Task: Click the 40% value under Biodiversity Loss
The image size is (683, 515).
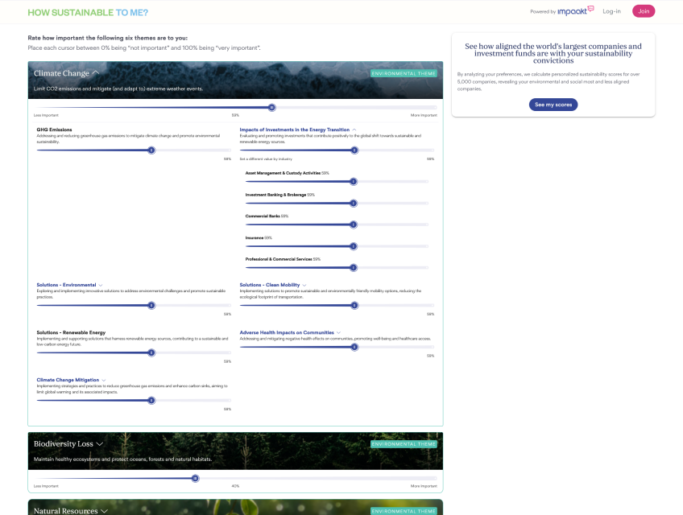Action: coord(235,486)
